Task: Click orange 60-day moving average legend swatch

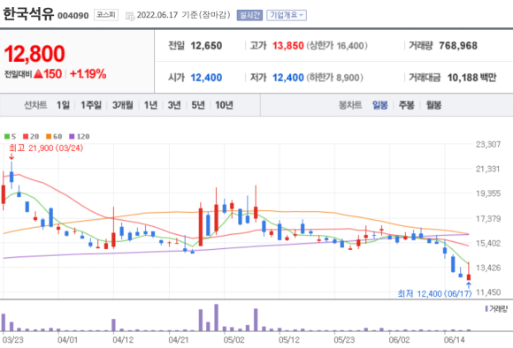Action: click(x=49, y=136)
